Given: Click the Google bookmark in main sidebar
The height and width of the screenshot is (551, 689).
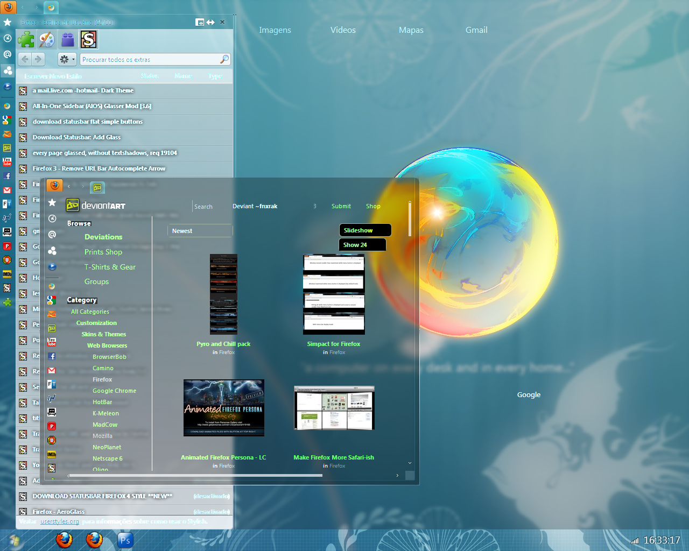Looking at the screenshot, I should (x=7, y=120).
